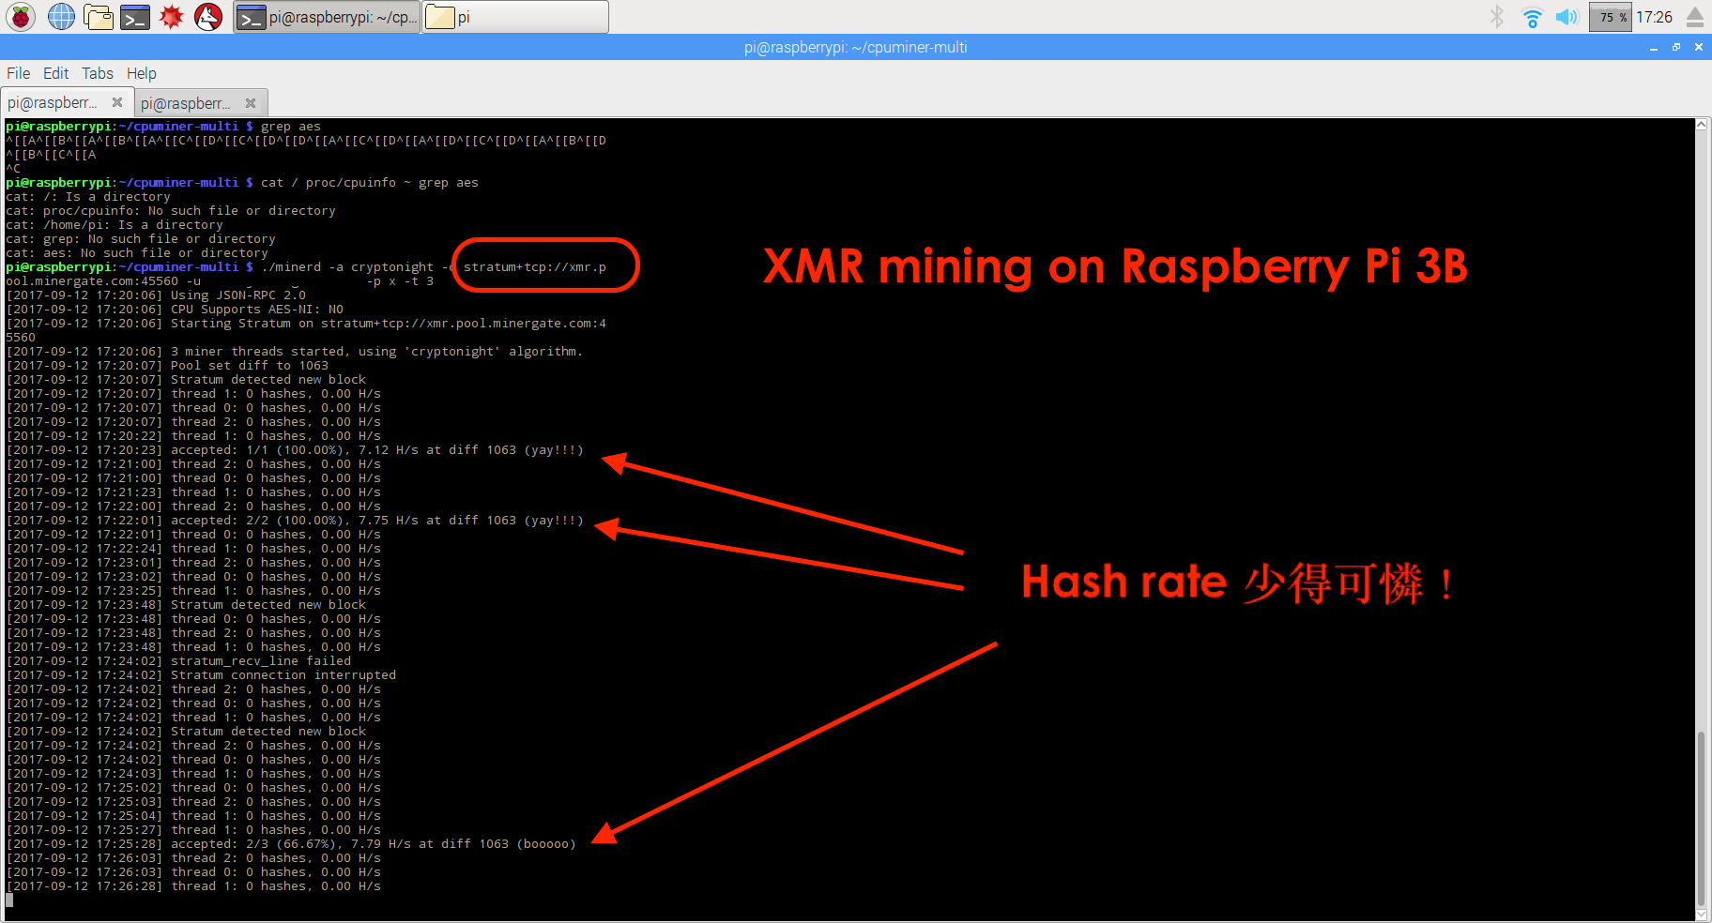Click the 'CPU Supports AES-NI: NO' line

pyautogui.click(x=175, y=310)
